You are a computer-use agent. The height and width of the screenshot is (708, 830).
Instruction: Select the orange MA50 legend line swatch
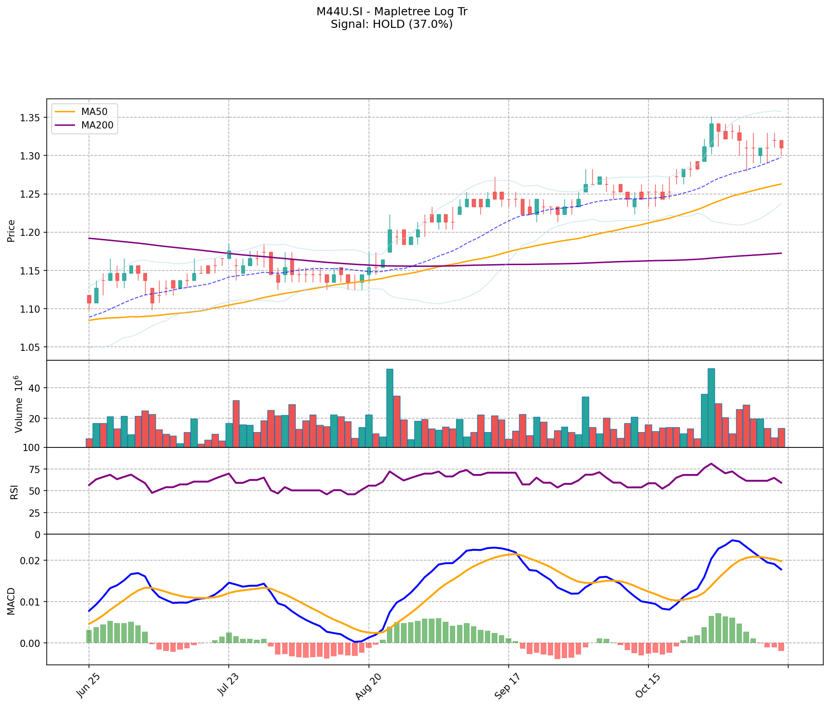tap(64, 112)
